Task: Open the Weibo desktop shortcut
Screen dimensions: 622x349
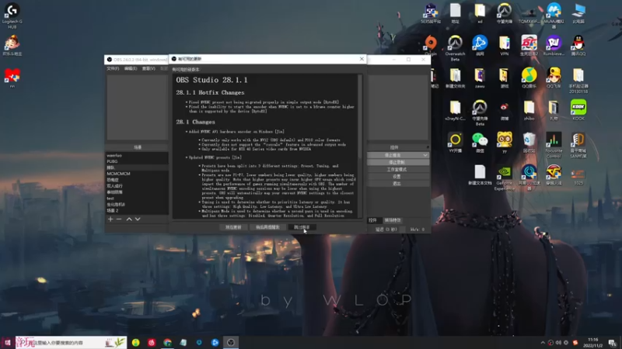Action: (x=504, y=110)
